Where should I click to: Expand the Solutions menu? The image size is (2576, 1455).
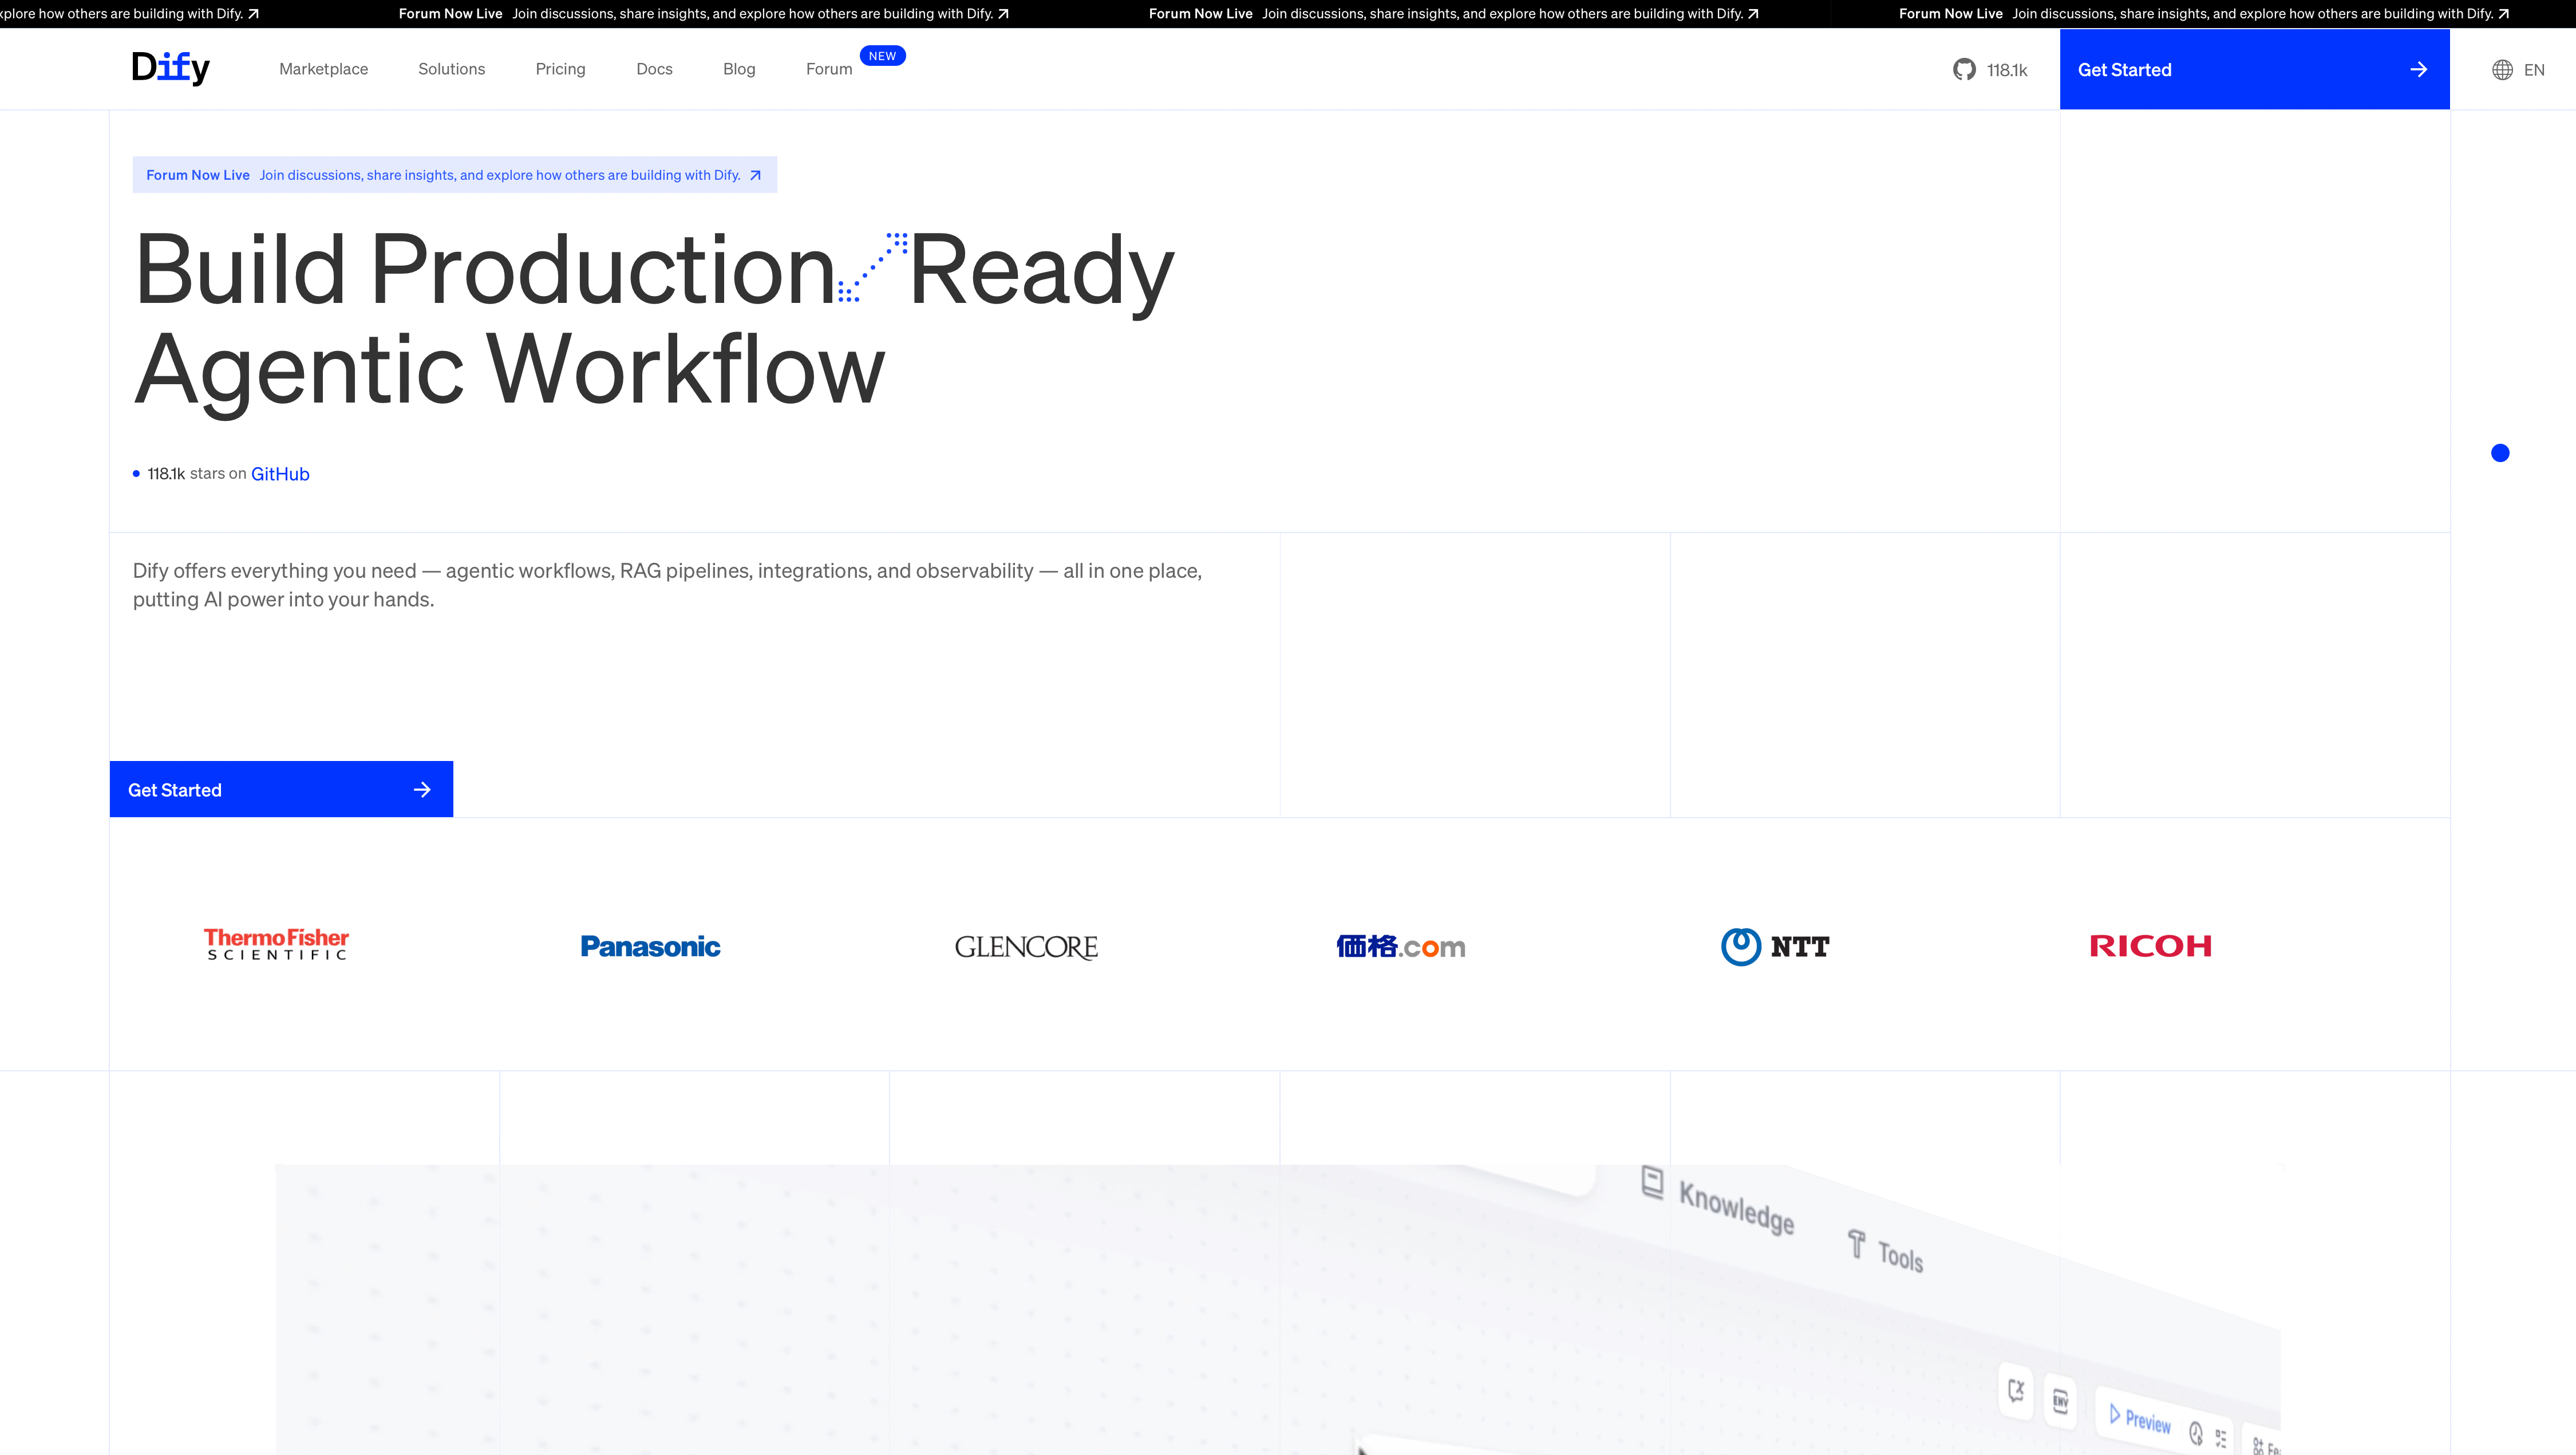[x=451, y=69]
